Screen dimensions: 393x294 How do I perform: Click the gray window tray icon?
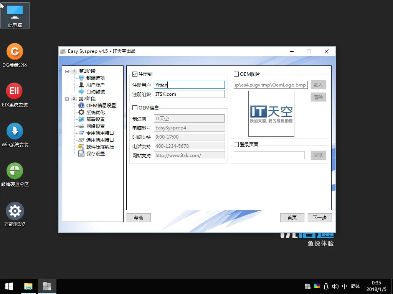coord(308,286)
